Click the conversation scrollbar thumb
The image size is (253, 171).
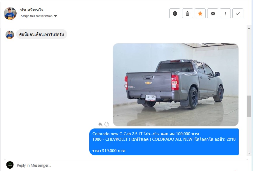click(x=249, y=106)
